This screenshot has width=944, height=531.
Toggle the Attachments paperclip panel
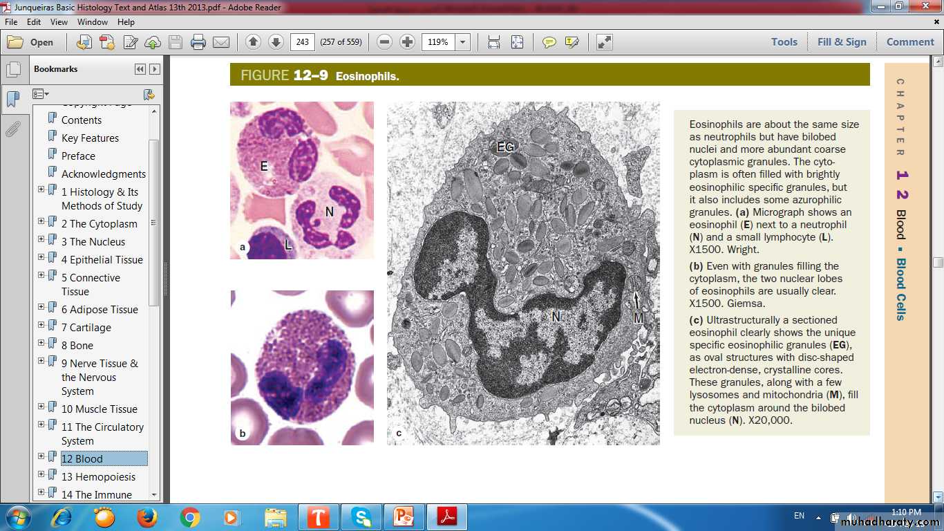tap(13, 129)
